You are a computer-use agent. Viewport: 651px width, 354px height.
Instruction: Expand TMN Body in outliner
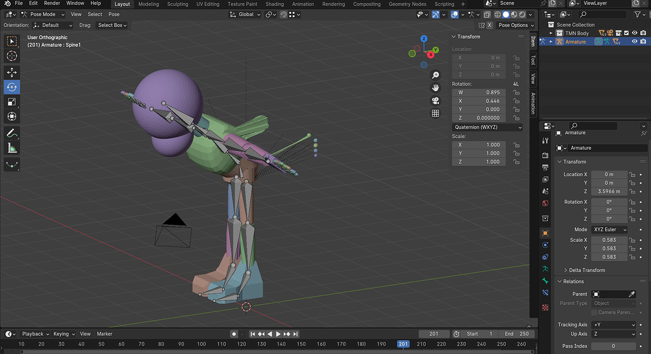551,33
